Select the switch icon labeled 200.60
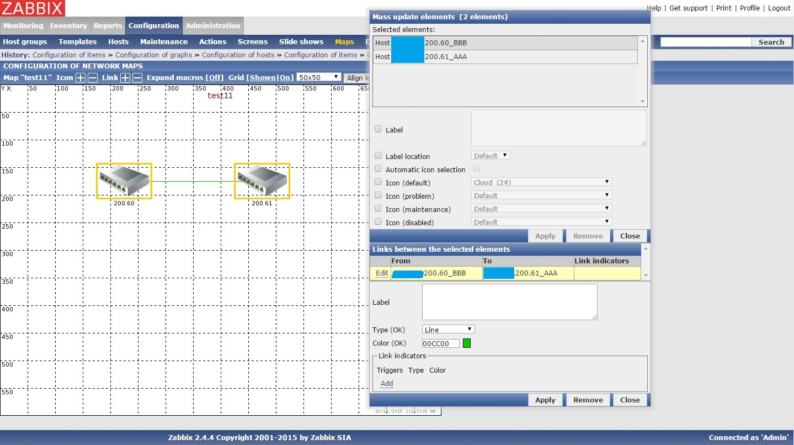Viewport: 794px width, 445px height. (124, 181)
